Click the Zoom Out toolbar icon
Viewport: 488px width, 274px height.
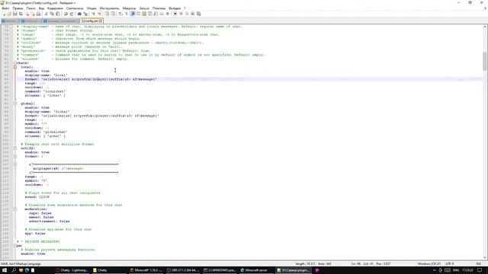(x=99, y=14)
